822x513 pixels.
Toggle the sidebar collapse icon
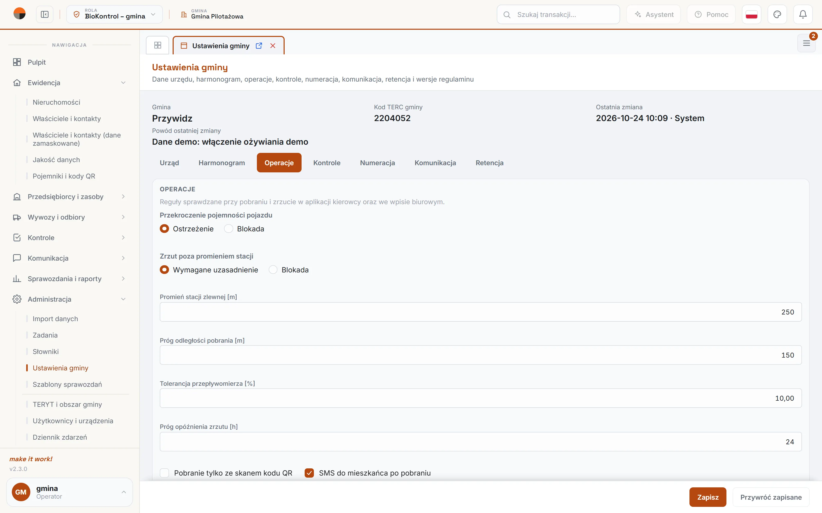point(45,15)
